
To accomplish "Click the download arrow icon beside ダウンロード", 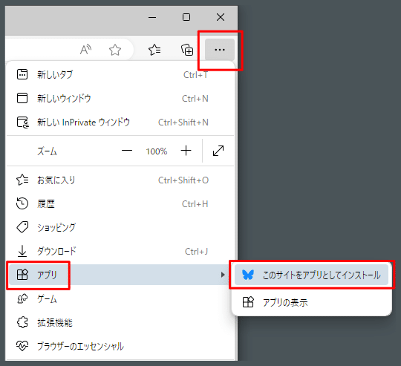I will 22,251.
